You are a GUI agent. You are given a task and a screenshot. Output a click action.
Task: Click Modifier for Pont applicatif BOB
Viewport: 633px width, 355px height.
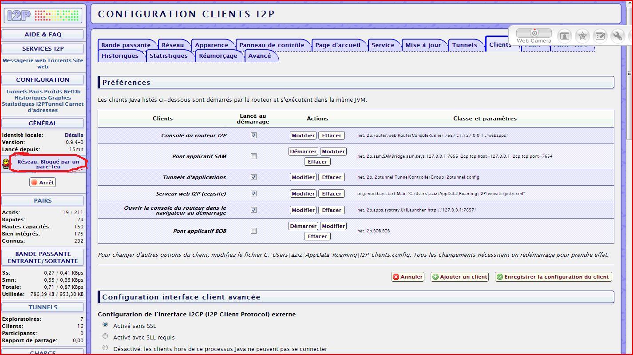[333, 226]
